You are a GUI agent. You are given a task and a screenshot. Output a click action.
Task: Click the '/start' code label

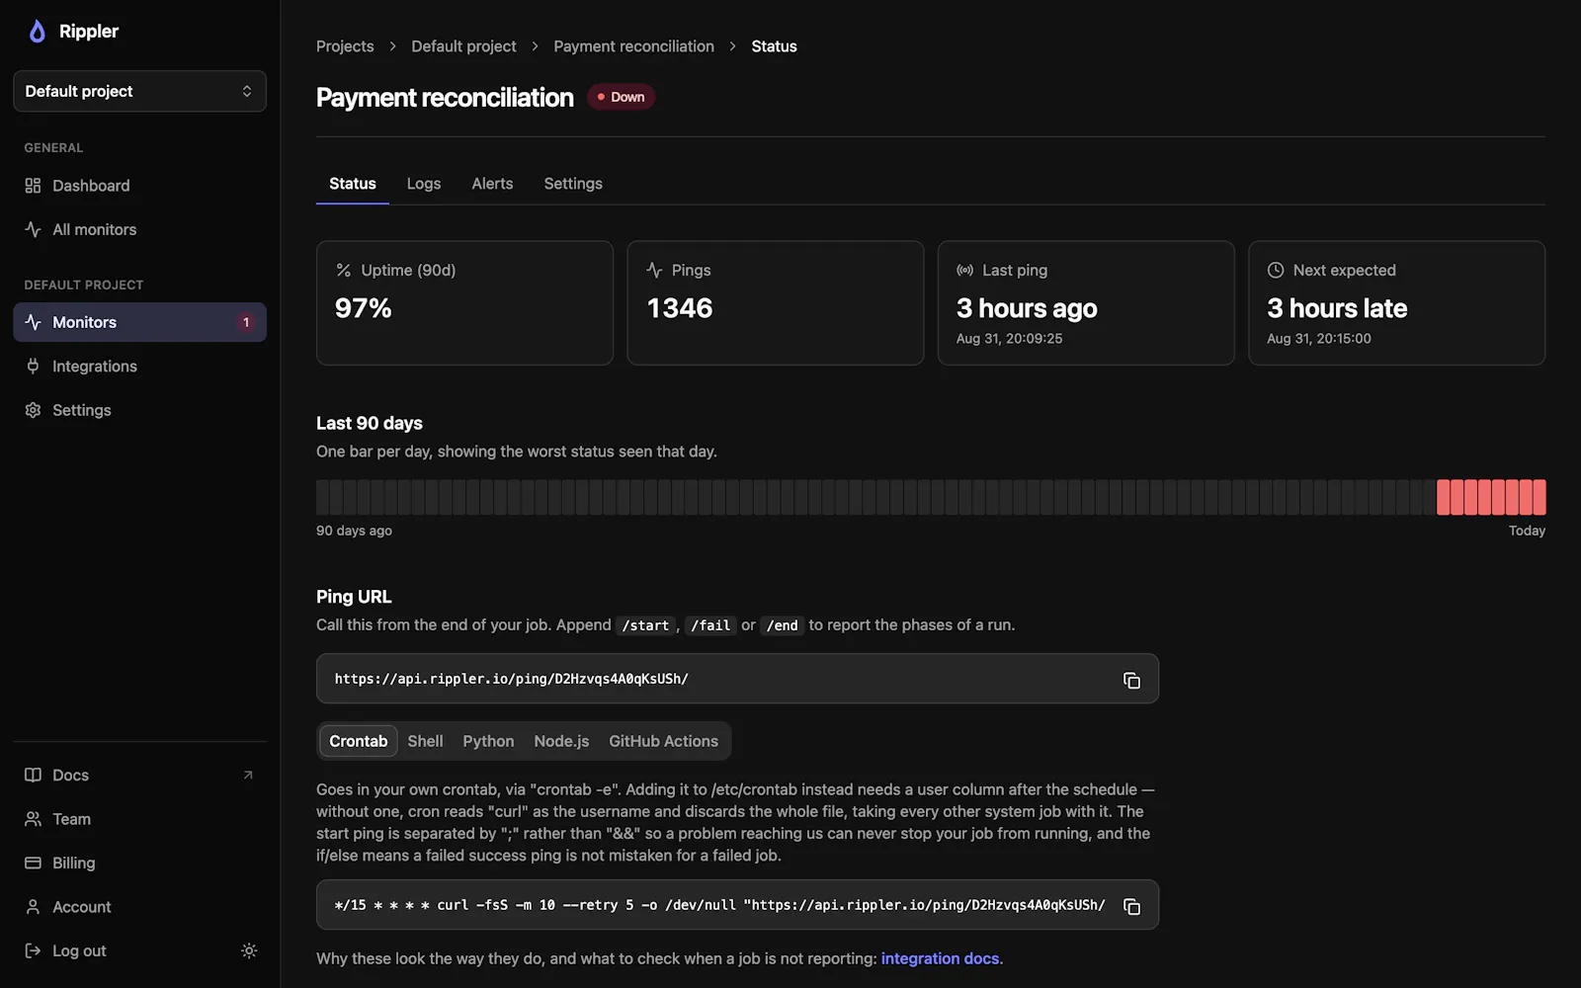point(645,625)
